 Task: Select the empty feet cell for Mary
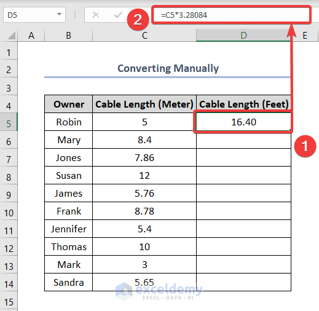[x=243, y=140]
